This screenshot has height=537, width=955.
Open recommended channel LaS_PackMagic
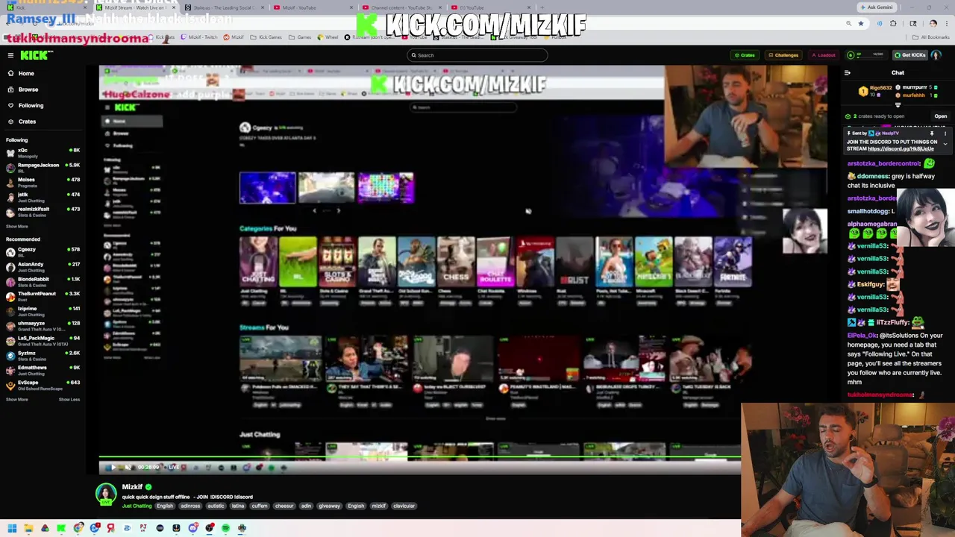tap(43, 340)
